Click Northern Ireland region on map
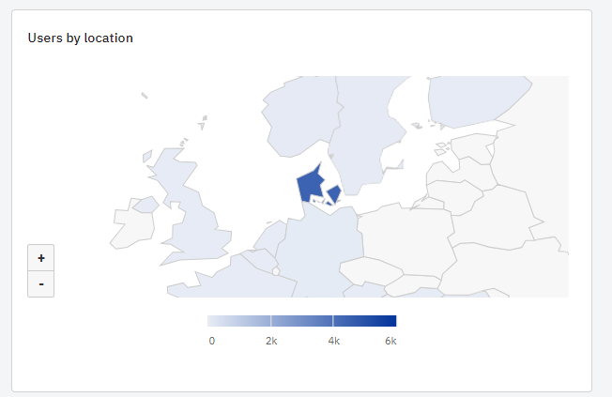612x397 pixels. pyautogui.click(x=145, y=205)
